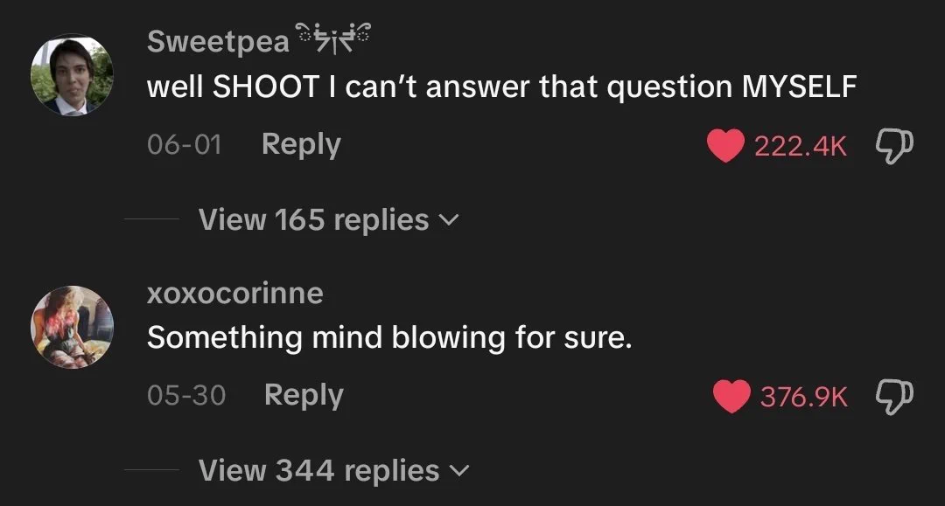The height and width of the screenshot is (506, 945).
Task: Click the chevron beside View 165 replies
Action: [450, 221]
